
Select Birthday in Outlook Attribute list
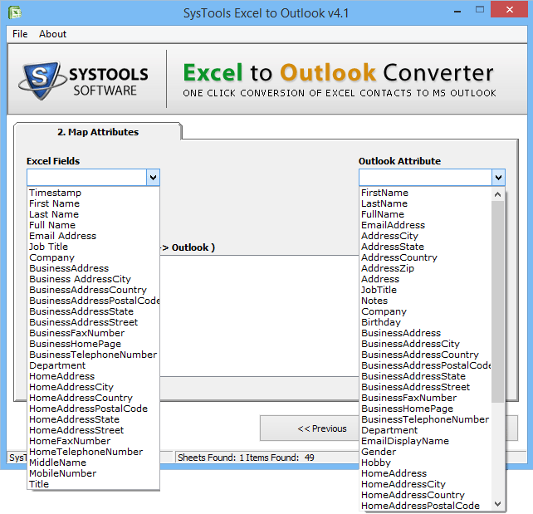tap(426, 322)
